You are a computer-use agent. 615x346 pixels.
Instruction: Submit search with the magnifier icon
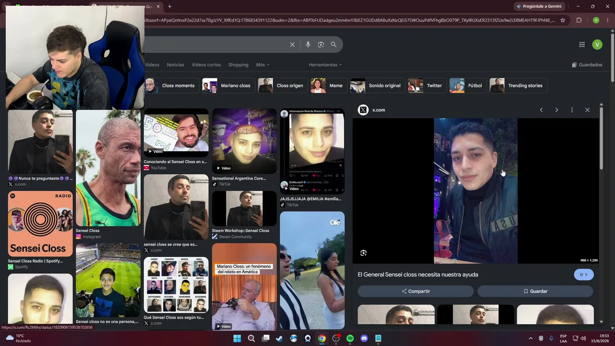click(x=333, y=45)
